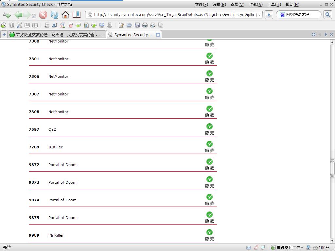
Task: Click the scrollbar down arrow
Action: pos(332,241)
